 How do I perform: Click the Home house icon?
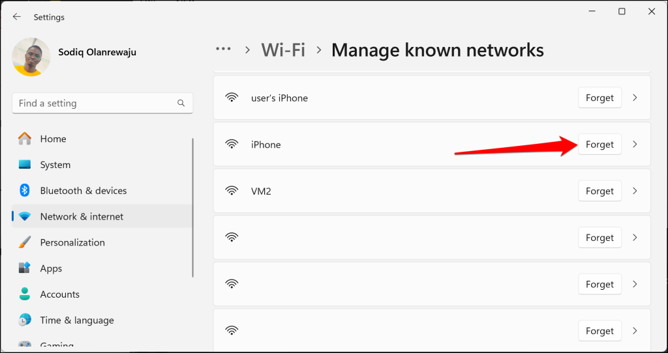click(x=25, y=139)
